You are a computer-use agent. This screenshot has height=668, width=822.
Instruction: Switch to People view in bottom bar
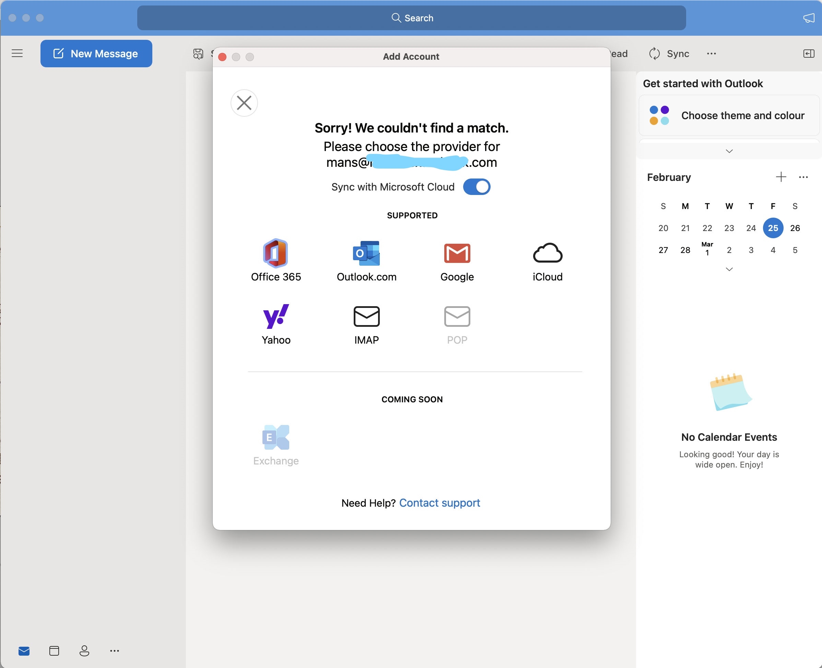coord(84,651)
